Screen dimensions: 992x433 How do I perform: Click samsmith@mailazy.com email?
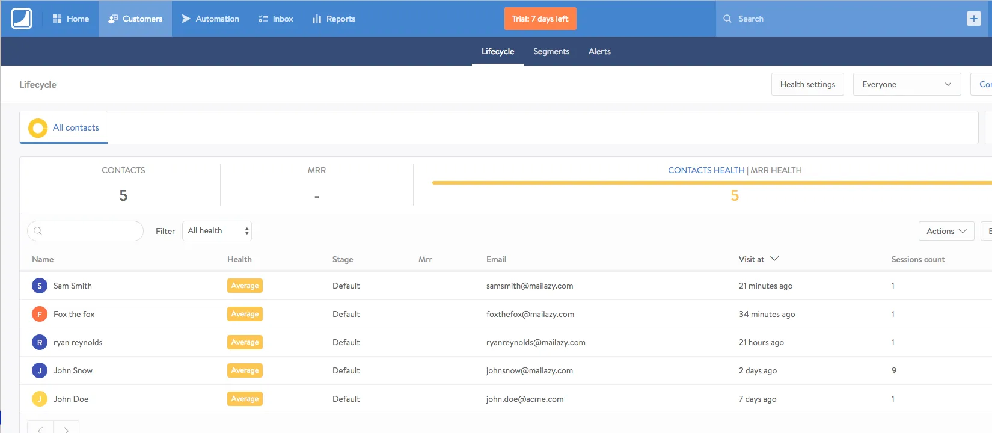coord(530,286)
